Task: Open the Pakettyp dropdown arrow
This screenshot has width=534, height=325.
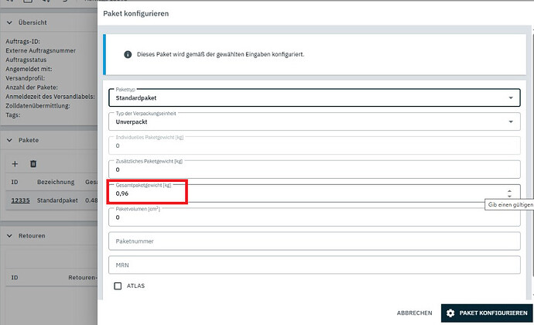Action: (x=511, y=97)
